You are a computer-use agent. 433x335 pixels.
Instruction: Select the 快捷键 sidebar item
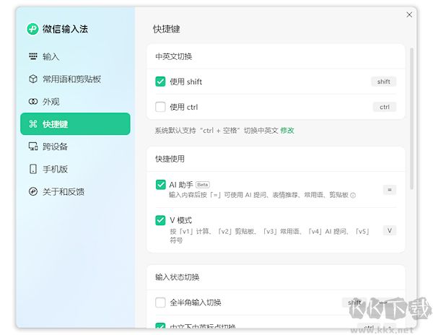click(x=75, y=124)
